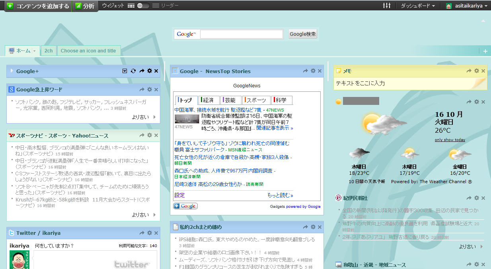Open the sliders settings icon in top bar
This screenshot has width=491, height=269.
(386, 6)
